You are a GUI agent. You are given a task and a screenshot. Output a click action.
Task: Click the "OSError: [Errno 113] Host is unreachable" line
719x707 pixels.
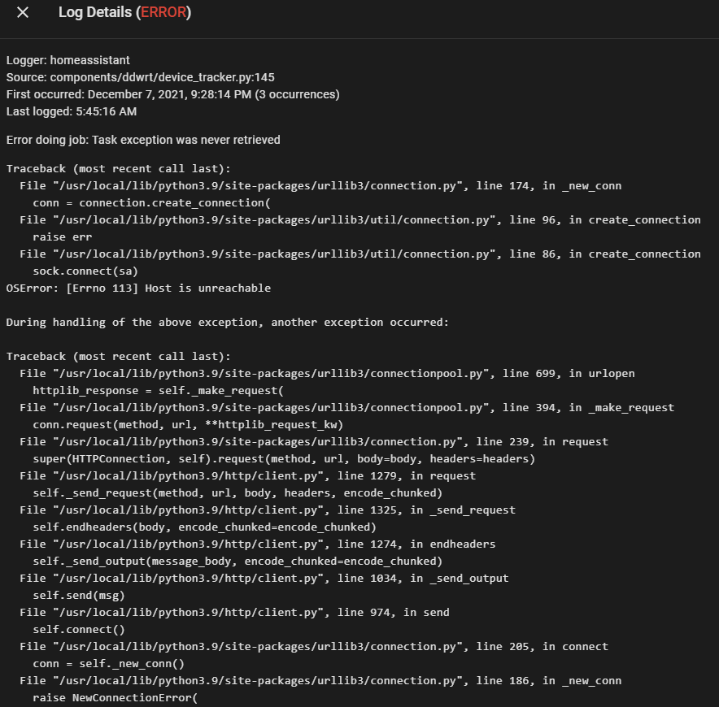[138, 288]
